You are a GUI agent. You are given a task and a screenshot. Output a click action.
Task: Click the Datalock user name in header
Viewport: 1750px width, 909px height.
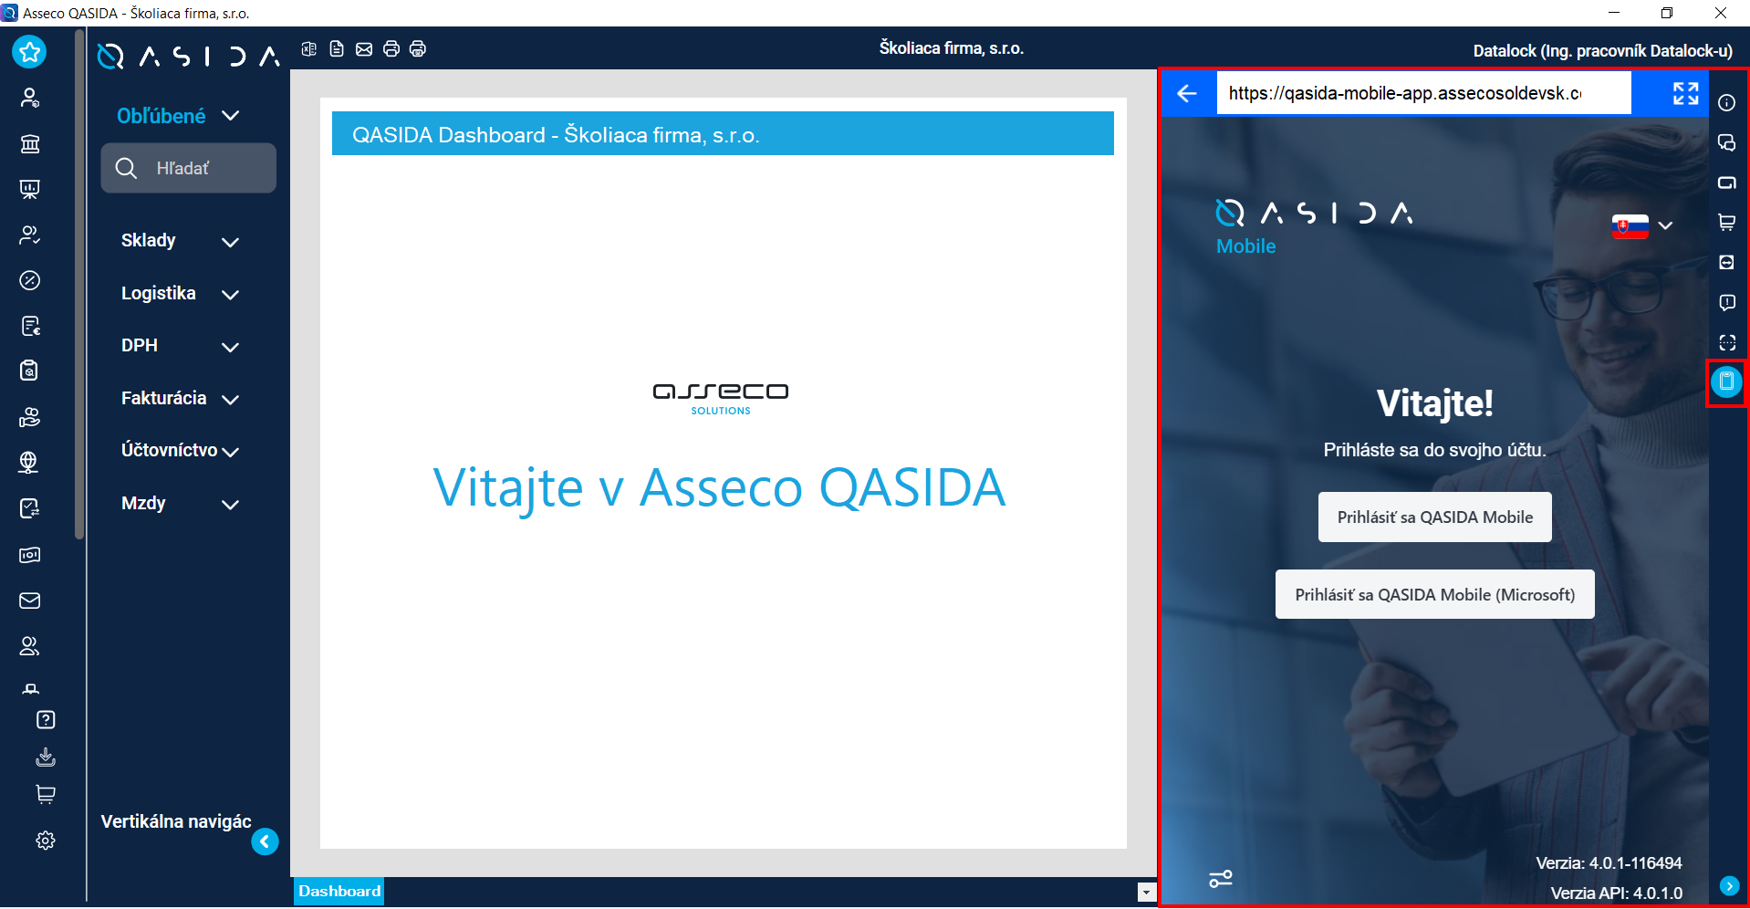tap(1602, 51)
